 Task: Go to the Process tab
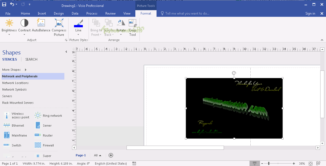point(92,13)
